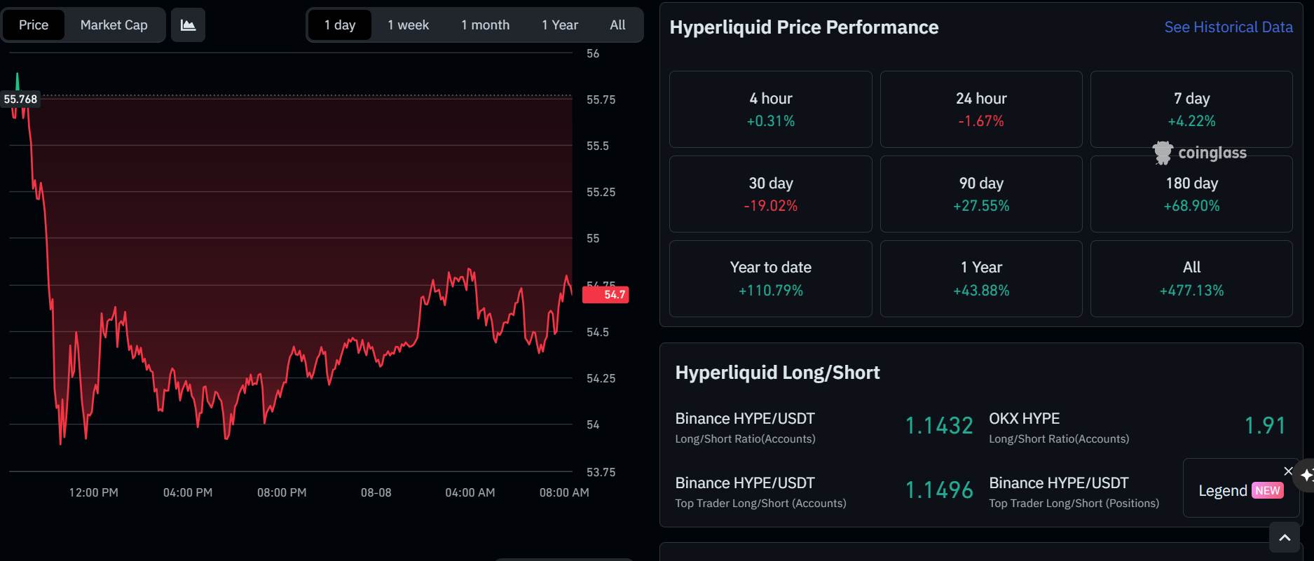Viewport: 1314px width, 561px height.
Task: Show the 1 month chart range
Action: tap(485, 25)
